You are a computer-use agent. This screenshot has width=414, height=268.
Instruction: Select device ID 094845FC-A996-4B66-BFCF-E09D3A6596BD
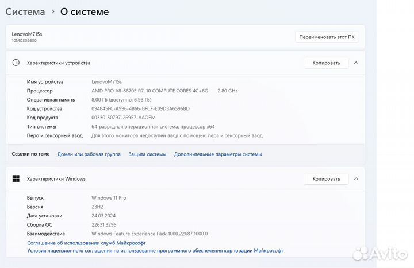click(140, 108)
